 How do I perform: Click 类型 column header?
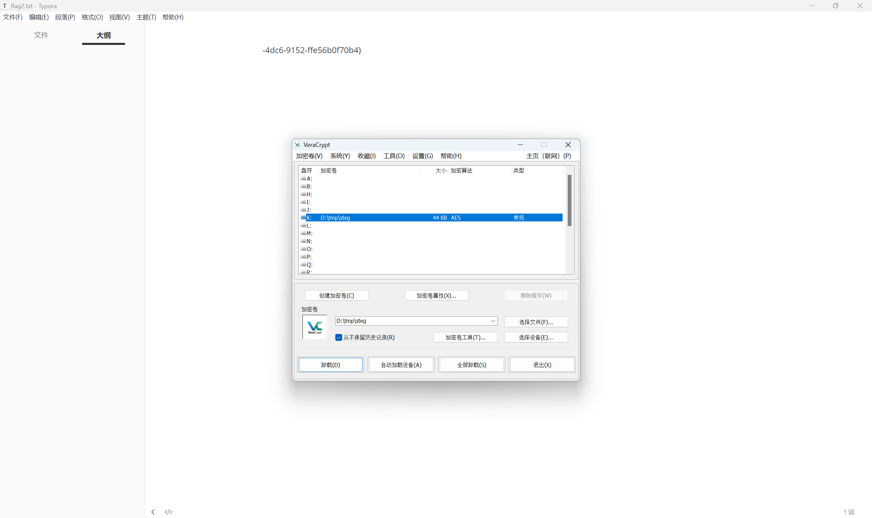[537, 170]
